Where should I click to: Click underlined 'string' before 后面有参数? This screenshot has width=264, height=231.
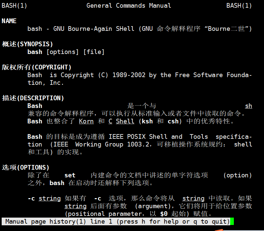(75, 206)
